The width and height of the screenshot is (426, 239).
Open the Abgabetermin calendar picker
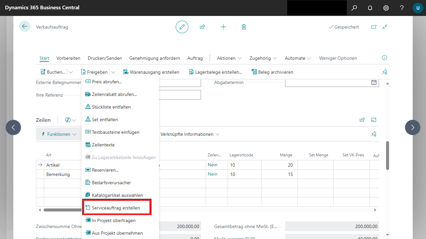(x=374, y=82)
